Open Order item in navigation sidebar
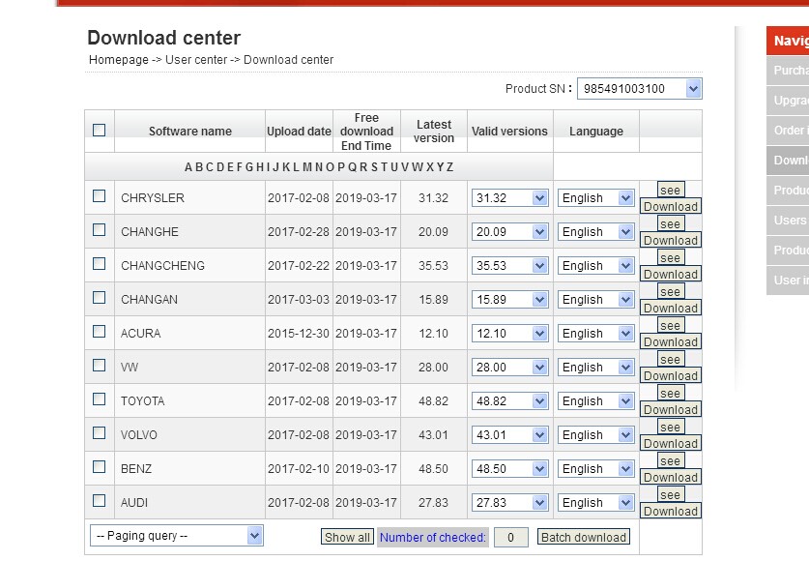The height and width of the screenshot is (561, 809). 788,131
